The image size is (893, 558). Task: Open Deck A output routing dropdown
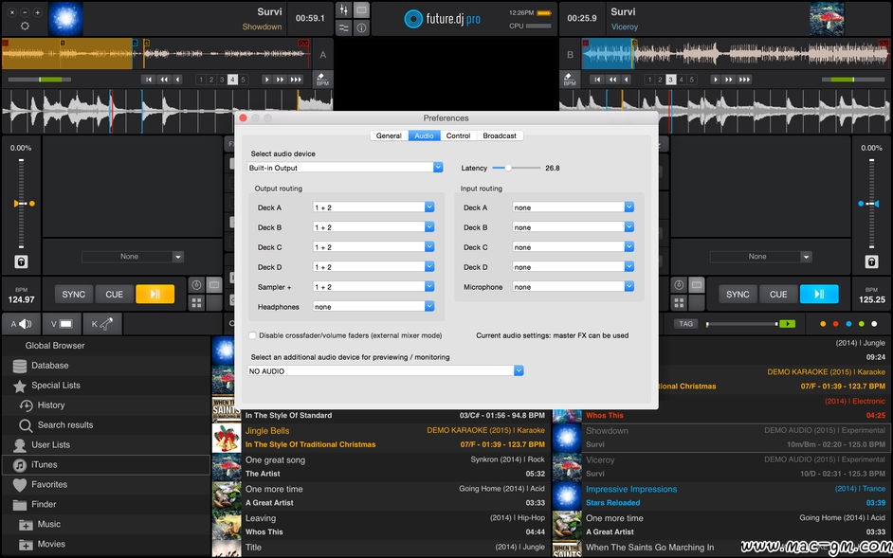pyautogui.click(x=374, y=207)
